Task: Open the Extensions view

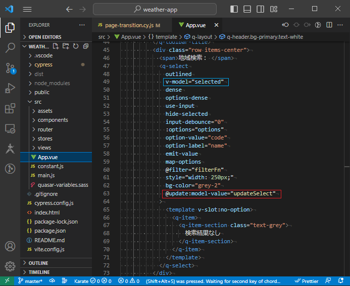Action: 10,108
